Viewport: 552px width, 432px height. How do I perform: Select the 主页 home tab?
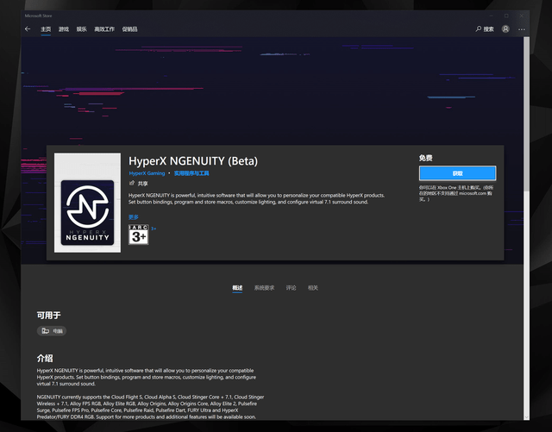[x=46, y=29]
